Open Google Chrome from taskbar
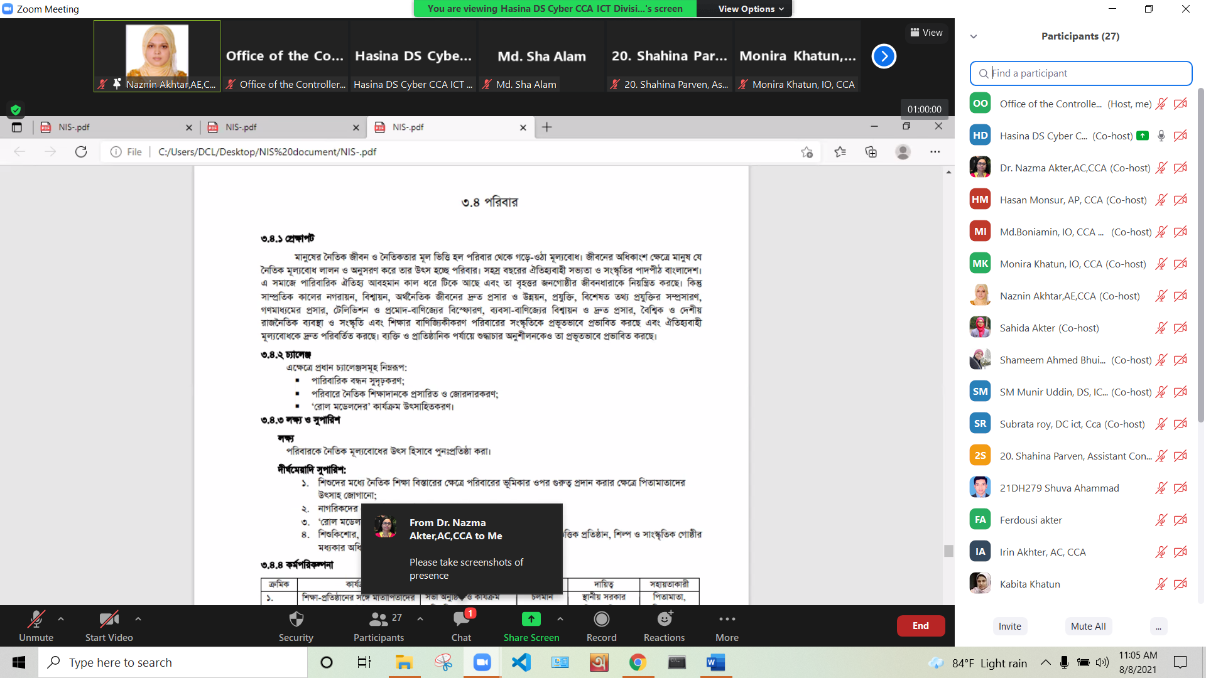 pos(638,662)
